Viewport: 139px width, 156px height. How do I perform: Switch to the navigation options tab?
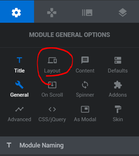[52, 12]
